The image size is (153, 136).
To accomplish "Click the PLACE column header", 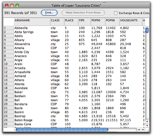I will [x=71, y=22].
